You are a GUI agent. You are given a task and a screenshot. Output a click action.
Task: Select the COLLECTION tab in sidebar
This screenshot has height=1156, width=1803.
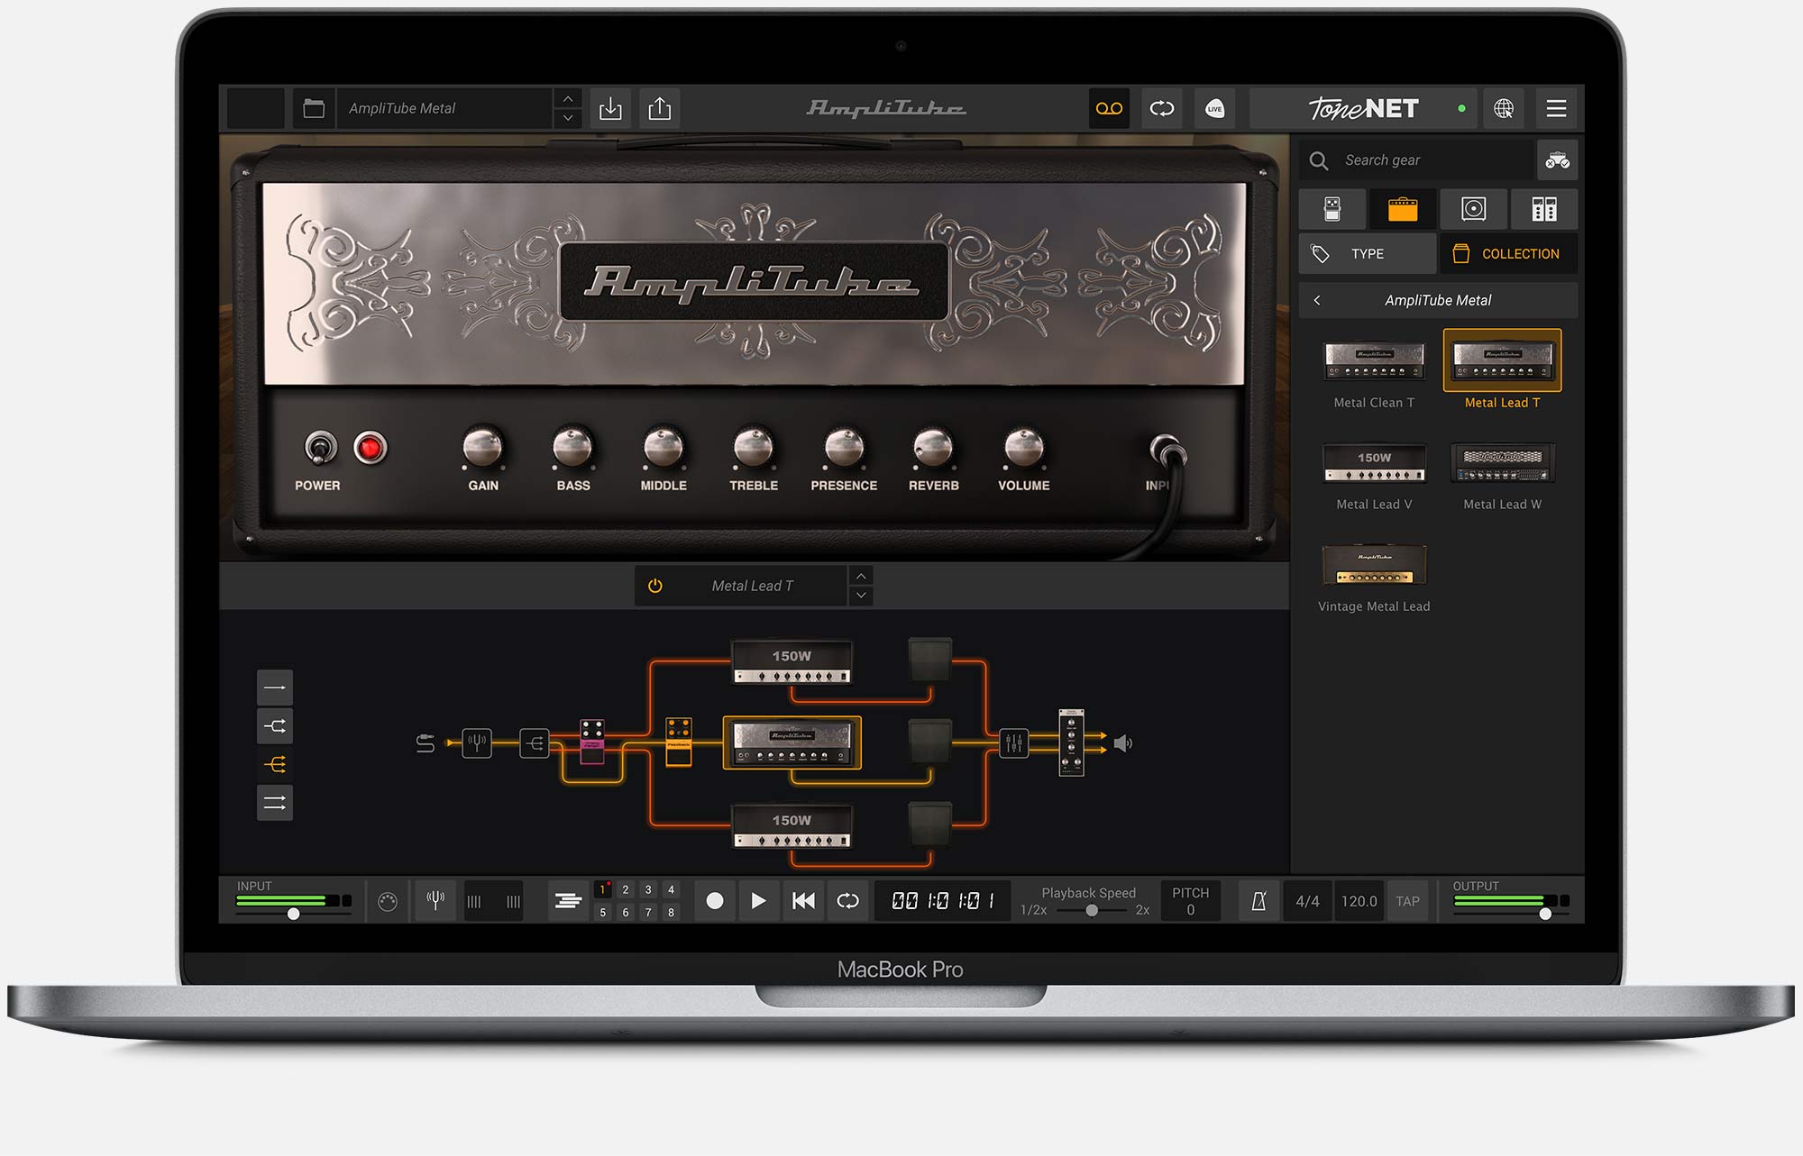tap(1507, 253)
